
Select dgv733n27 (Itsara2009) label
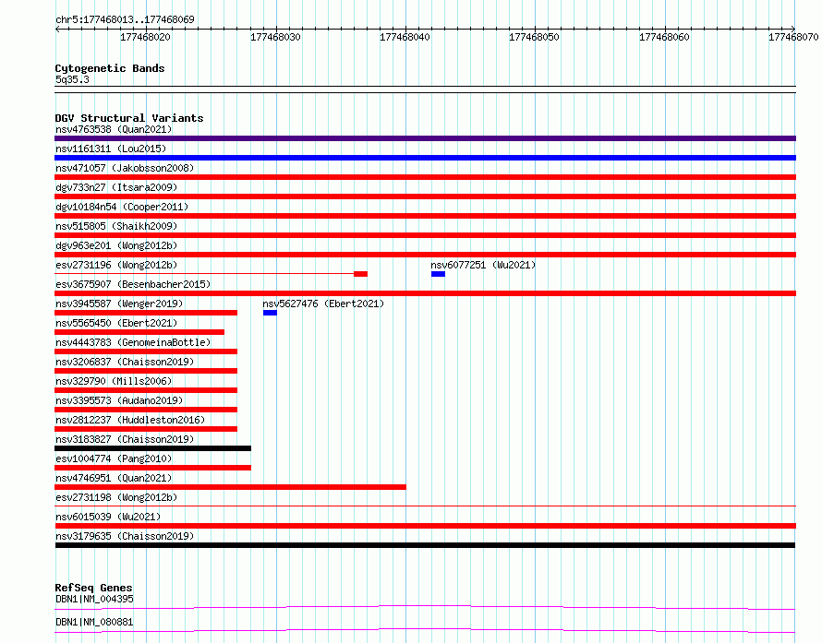(x=116, y=187)
